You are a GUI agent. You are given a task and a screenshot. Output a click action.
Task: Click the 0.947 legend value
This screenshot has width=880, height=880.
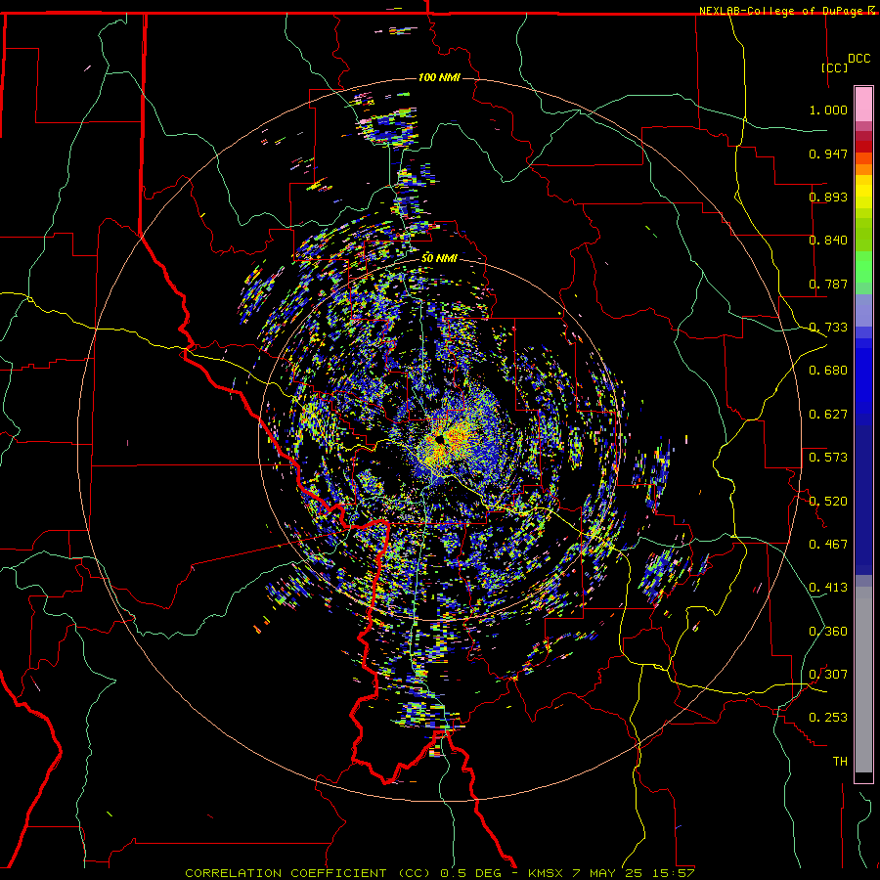point(828,154)
